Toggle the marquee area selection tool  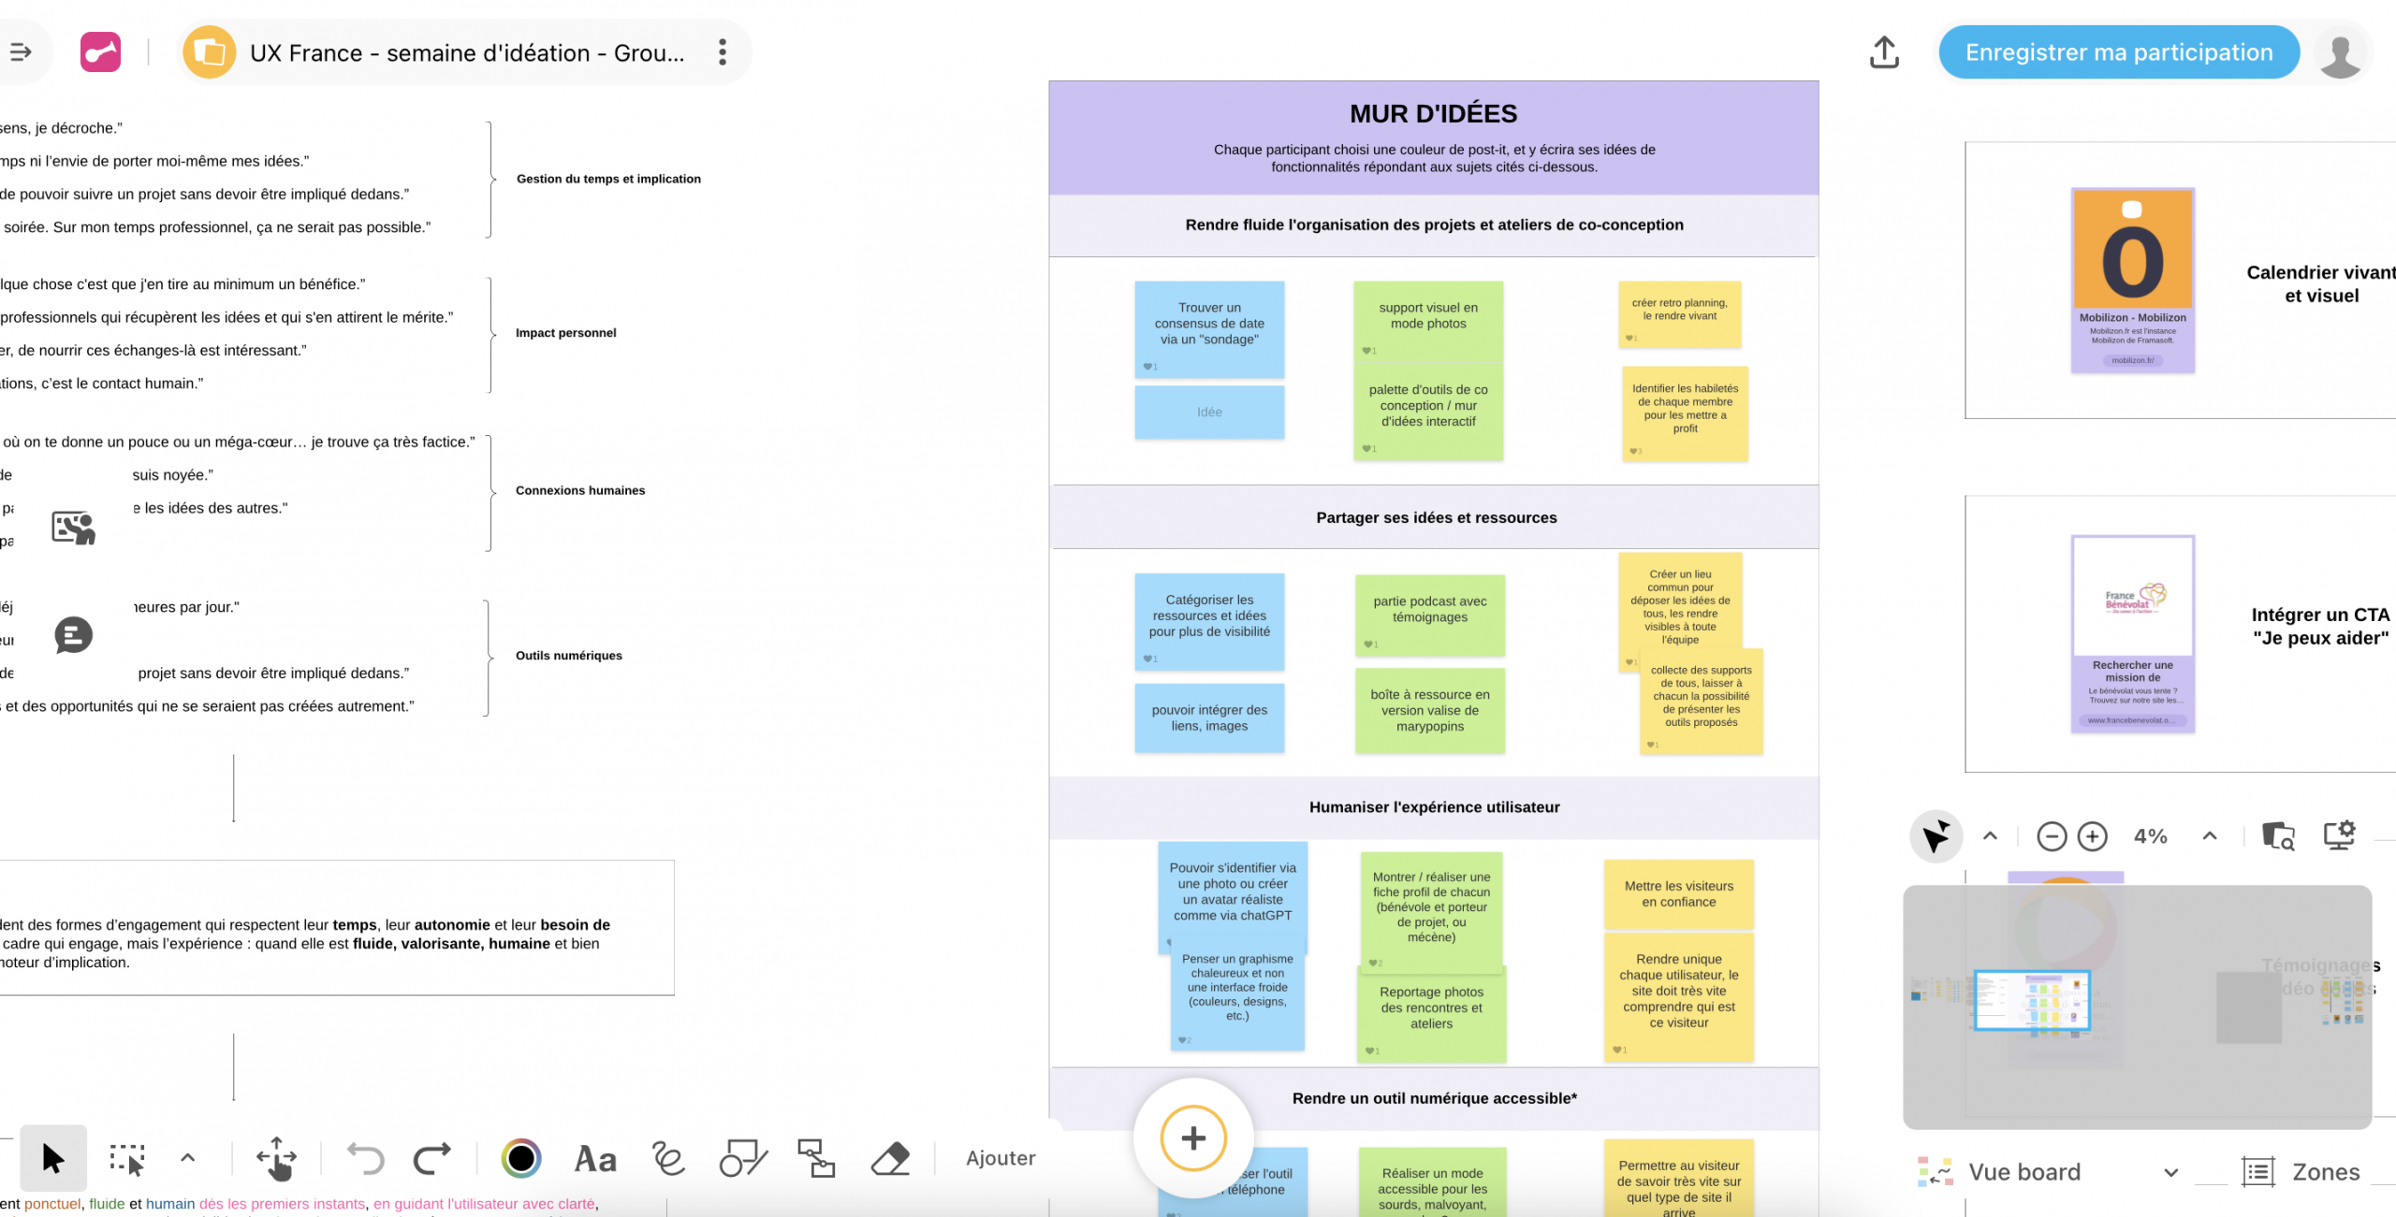tap(127, 1158)
